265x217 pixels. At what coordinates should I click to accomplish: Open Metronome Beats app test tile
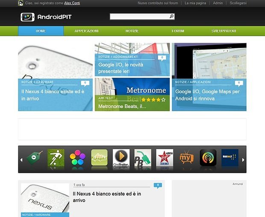click(132, 94)
